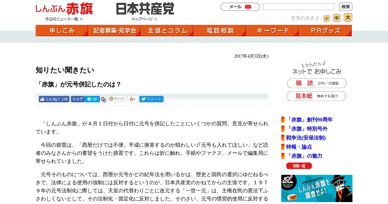Viewport: 388px width, 204px height.
Task: Open the しんぶん赤旗 logo
Action: [x=64, y=9]
